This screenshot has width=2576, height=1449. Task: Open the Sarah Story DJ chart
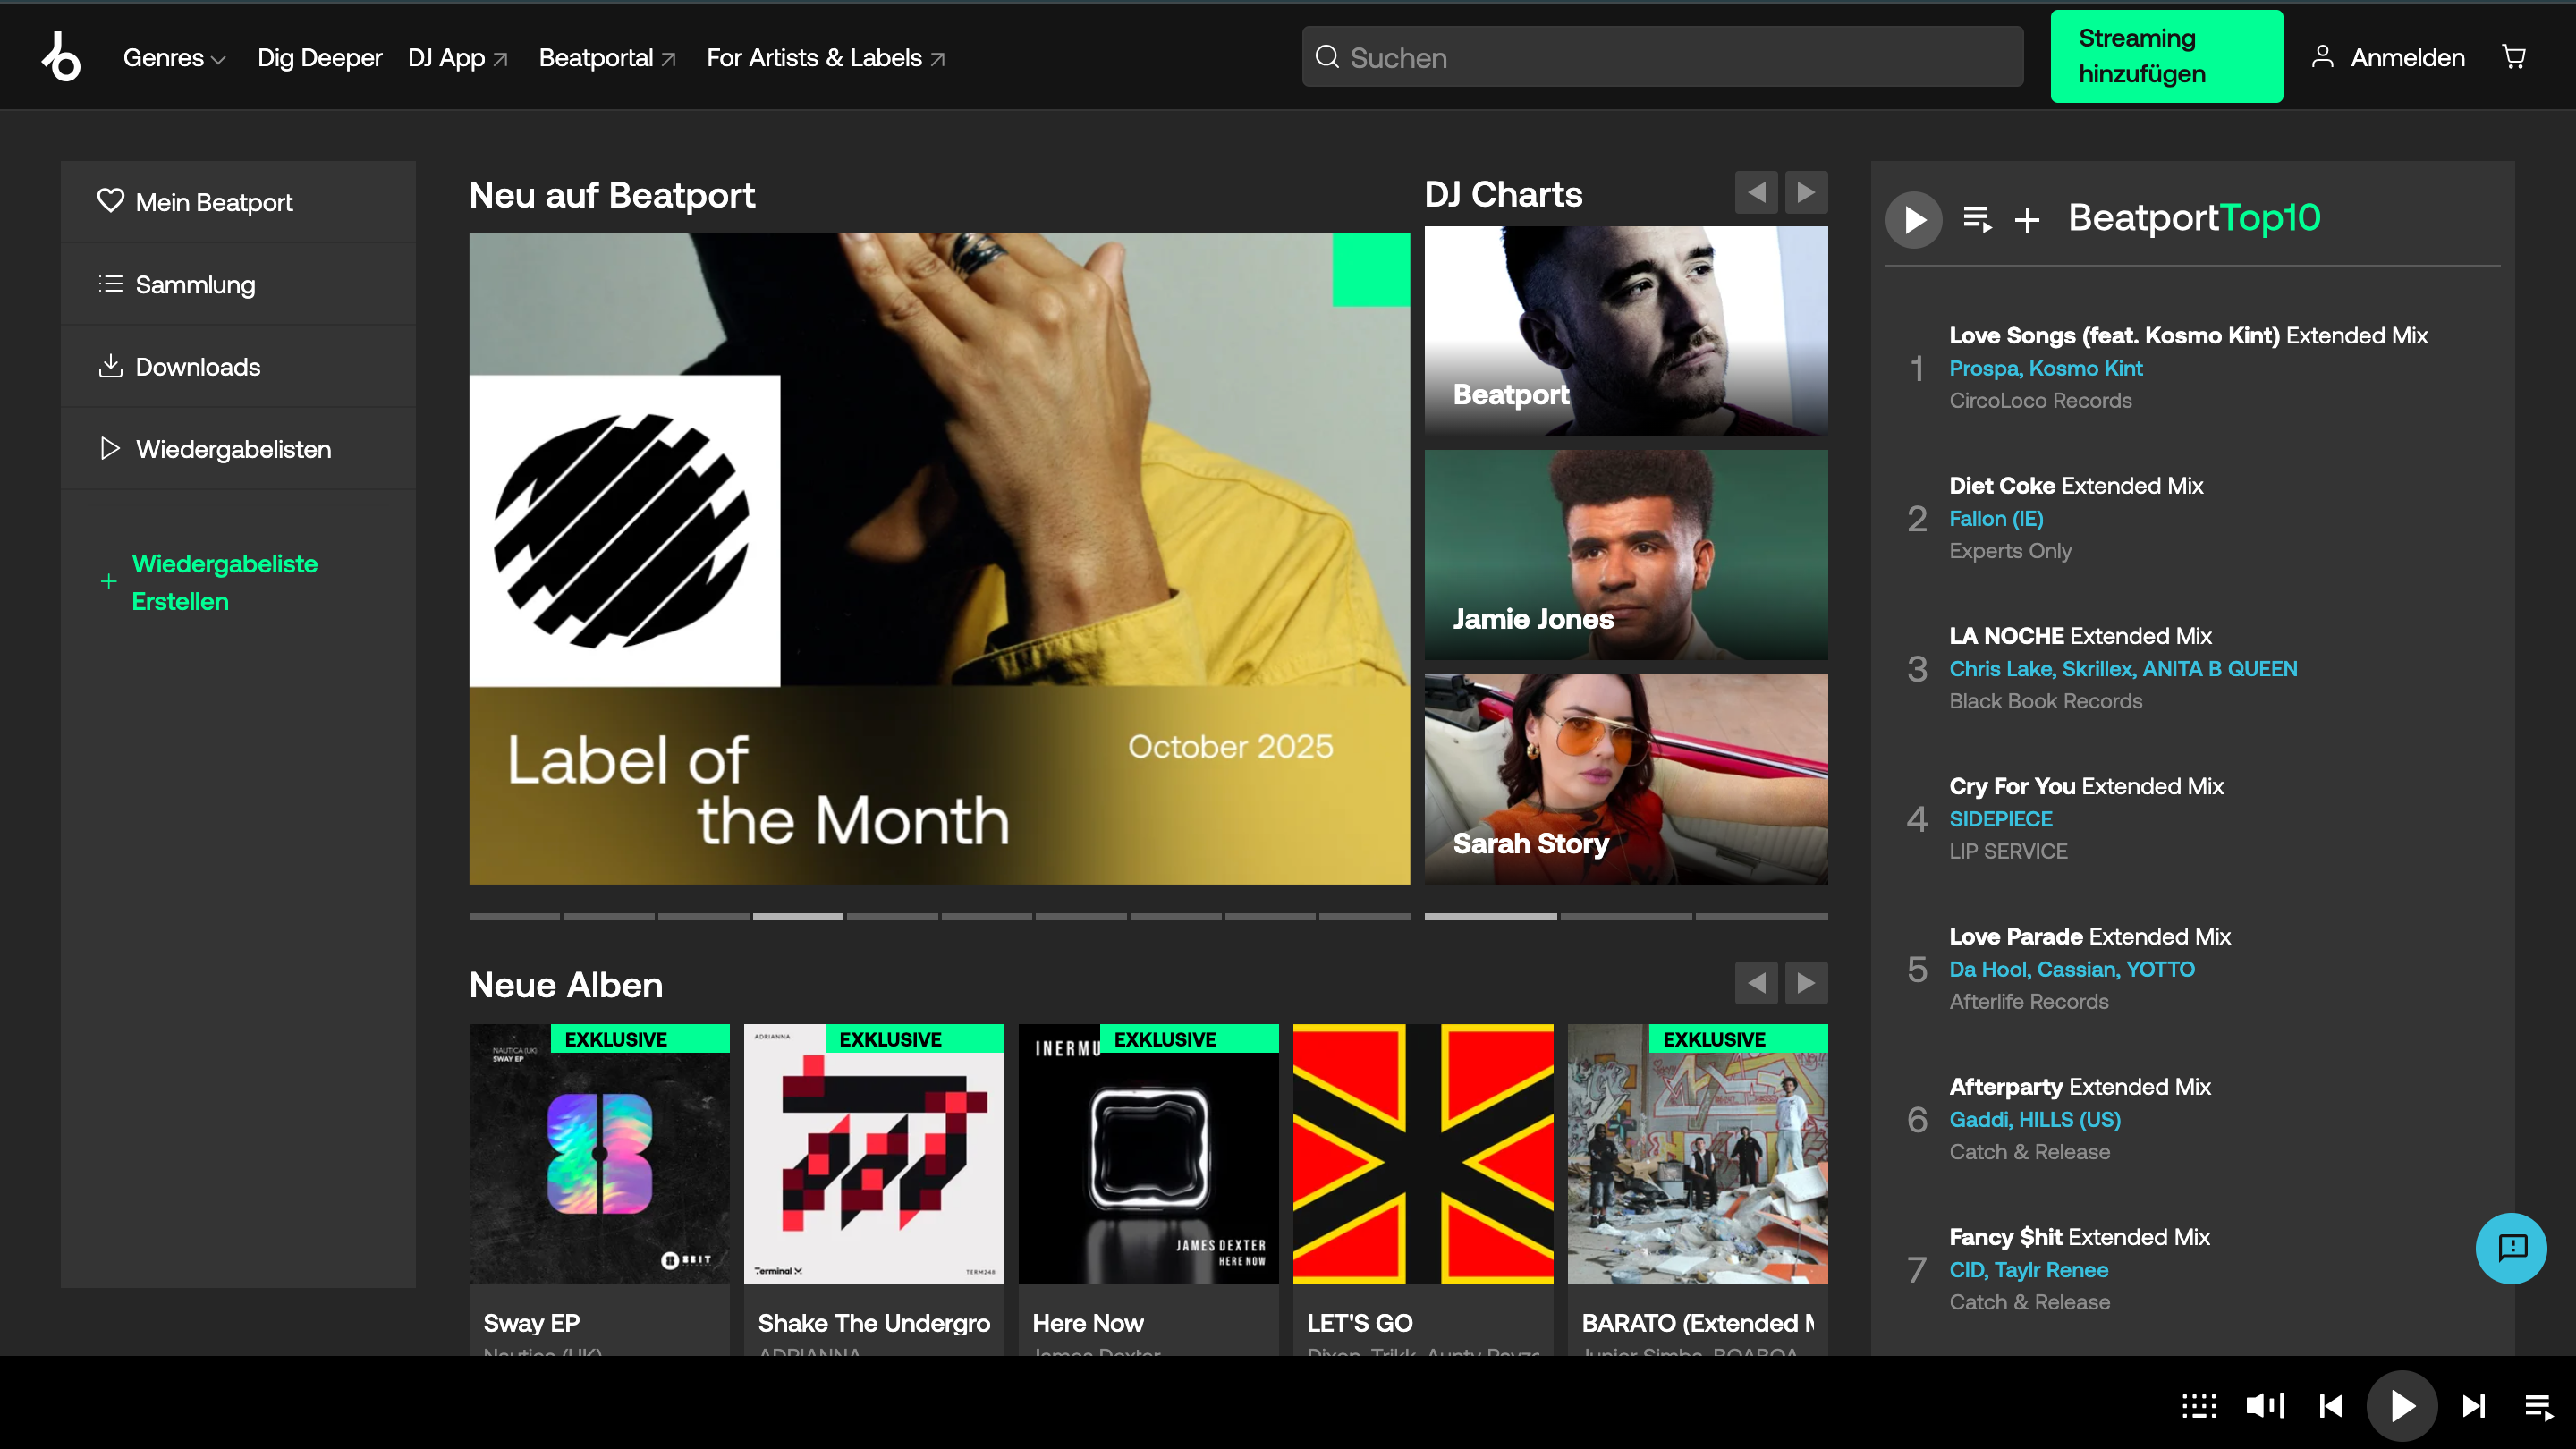click(1626, 779)
